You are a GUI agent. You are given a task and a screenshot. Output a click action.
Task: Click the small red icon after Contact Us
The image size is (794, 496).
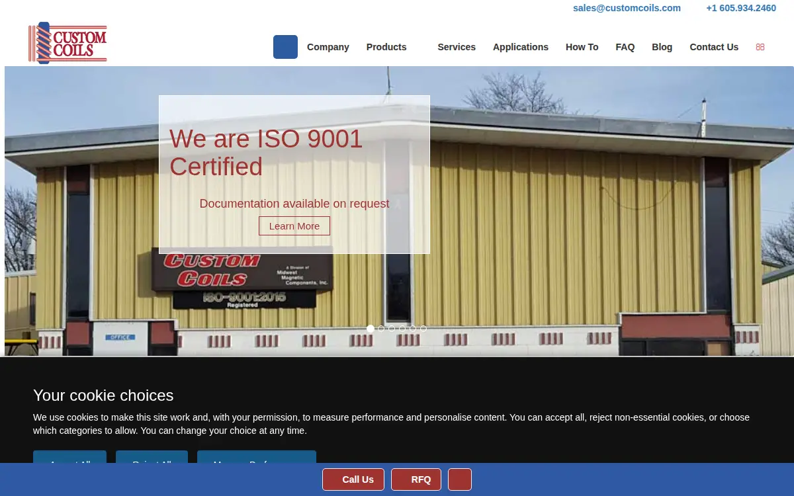click(x=760, y=47)
